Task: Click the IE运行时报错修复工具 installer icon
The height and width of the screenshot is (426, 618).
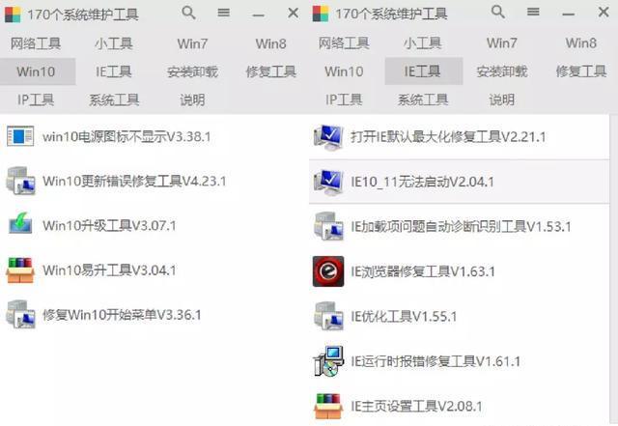Action: [328, 361]
